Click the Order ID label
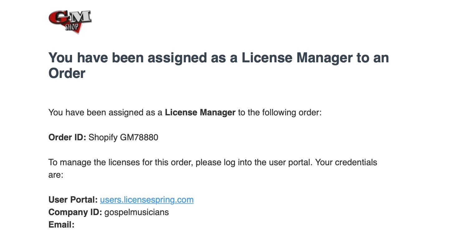The height and width of the screenshot is (250, 460). (67, 137)
